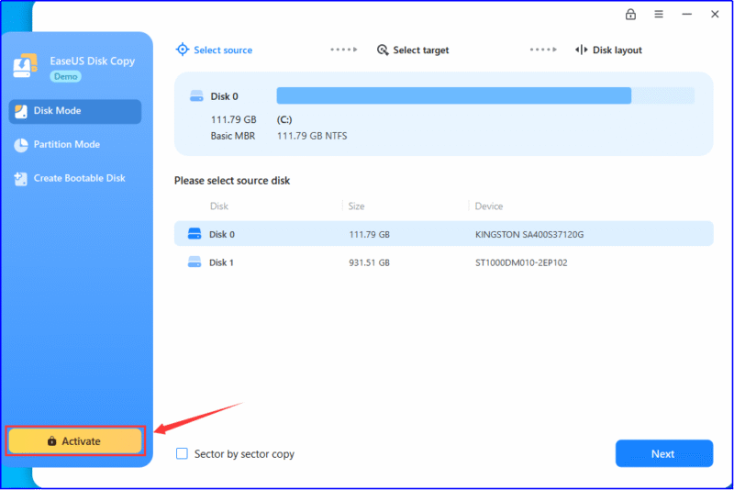The image size is (734, 490).
Task: Open the hamburger menu icon
Action: point(659,15)
